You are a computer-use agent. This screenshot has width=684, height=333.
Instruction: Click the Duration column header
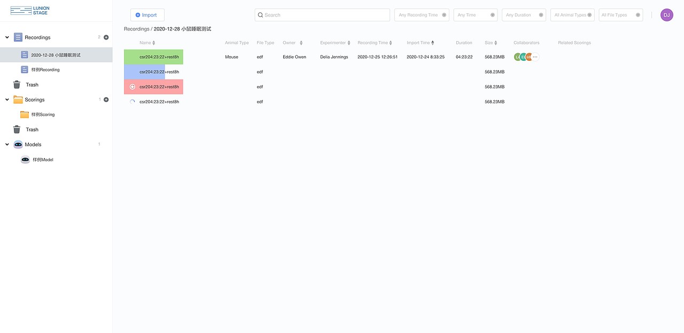coord(464,43)
